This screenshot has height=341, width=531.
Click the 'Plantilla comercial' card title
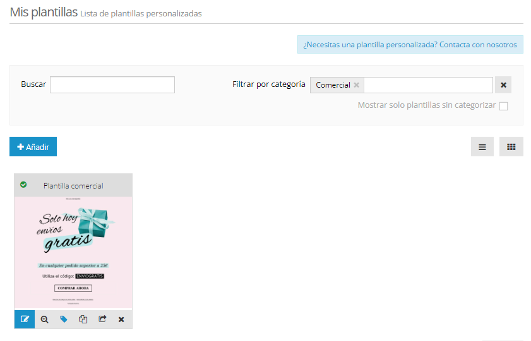[73, 186]
